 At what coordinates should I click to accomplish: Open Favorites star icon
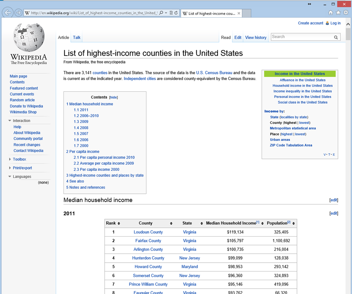point(338,13)
